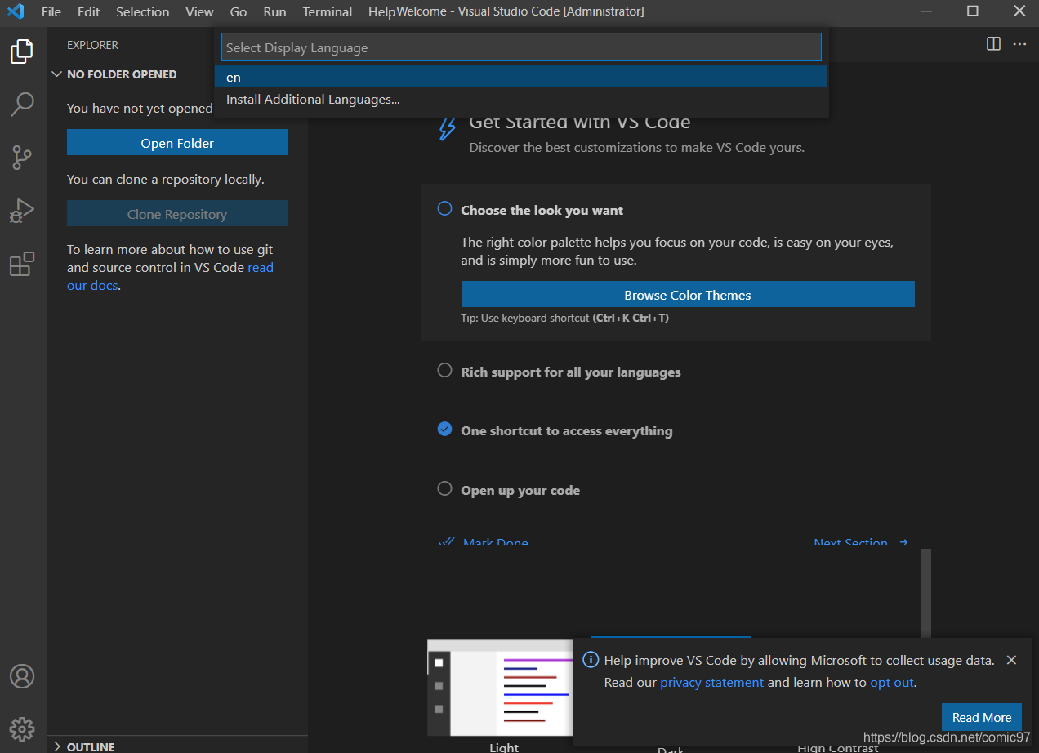Click the Open Folder button
The width and height of the screenshot is (1039, 753).
coord(177,143)
